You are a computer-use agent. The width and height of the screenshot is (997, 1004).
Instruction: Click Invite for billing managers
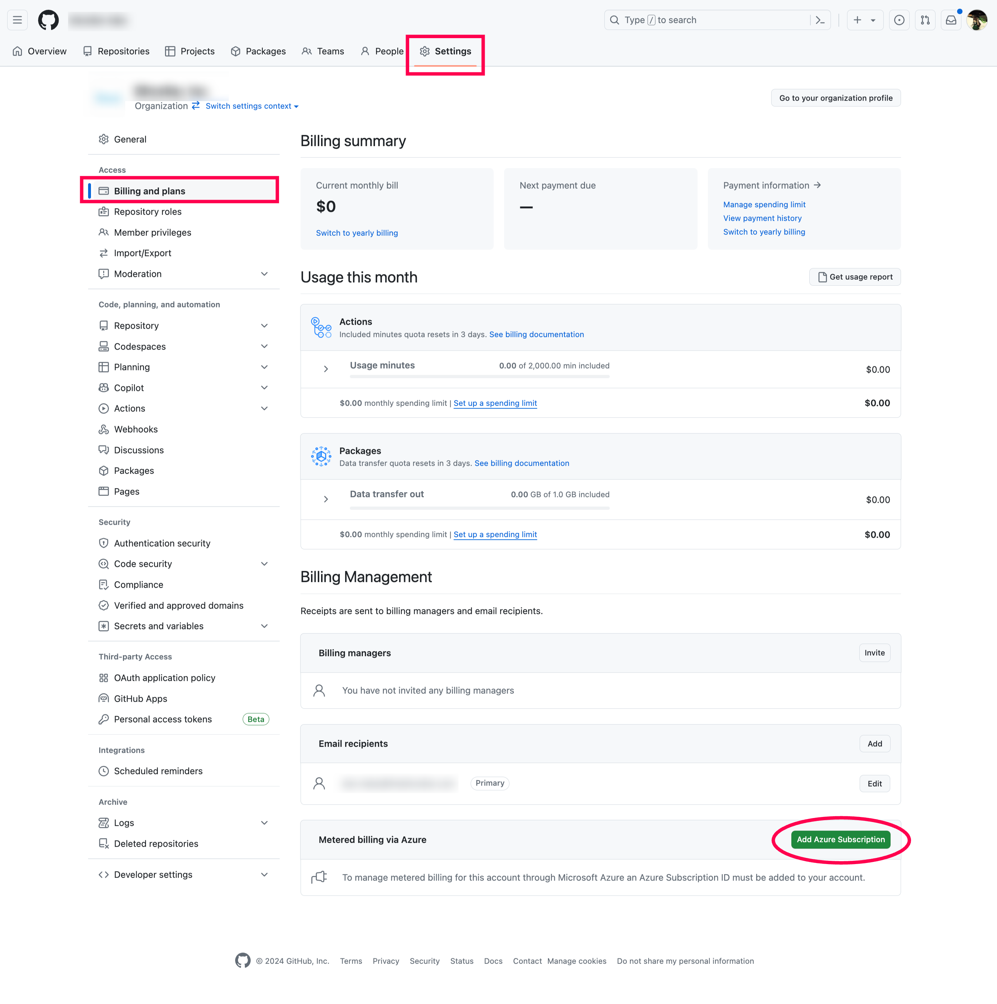874,653
